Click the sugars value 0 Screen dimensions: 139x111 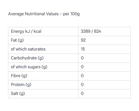(82, 67)
